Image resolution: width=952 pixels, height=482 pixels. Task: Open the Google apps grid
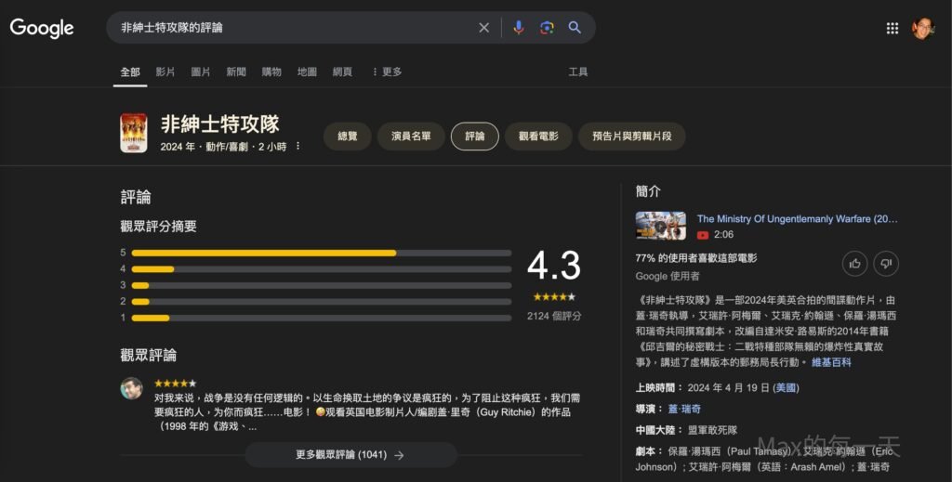click(892, 28)
